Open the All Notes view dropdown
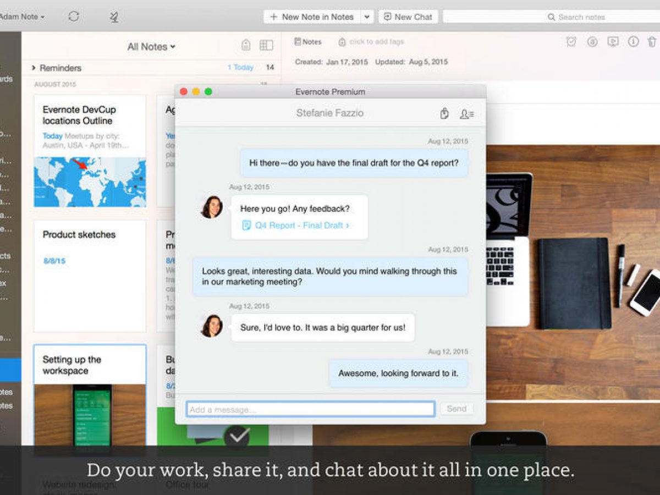This screenshot has width=660, height=495. (x=151, y=47)
